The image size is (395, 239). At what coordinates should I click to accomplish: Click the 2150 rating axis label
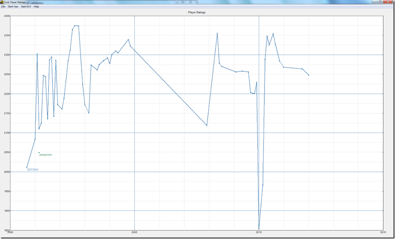tap(7, 113)
